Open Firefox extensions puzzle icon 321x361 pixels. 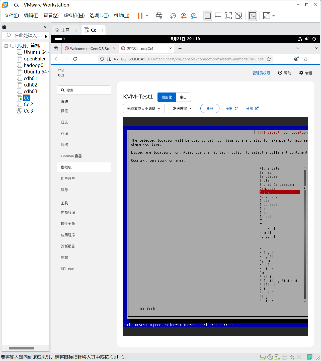[305, 59]
